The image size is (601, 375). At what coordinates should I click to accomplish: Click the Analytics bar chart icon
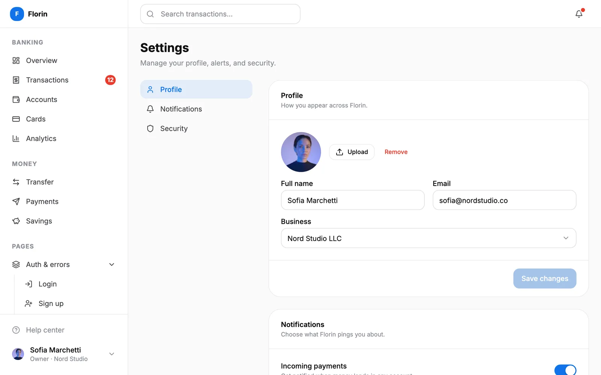pos(16,138)
